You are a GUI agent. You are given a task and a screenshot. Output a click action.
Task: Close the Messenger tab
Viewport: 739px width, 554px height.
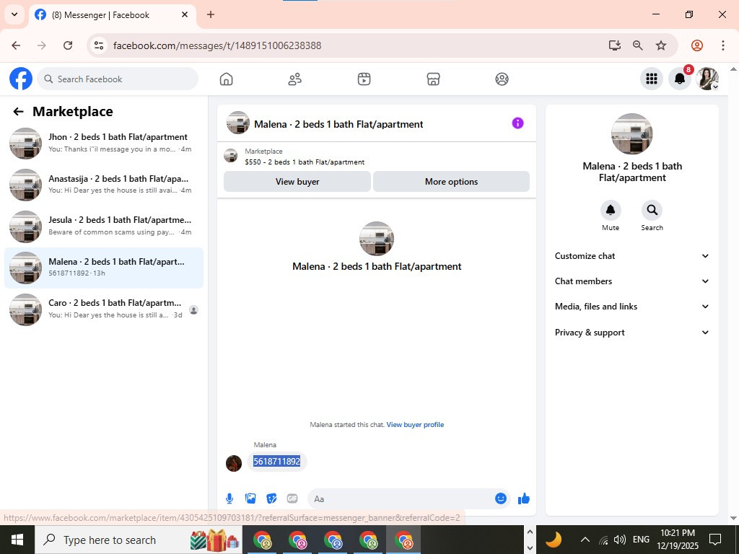tap(185, 14)
